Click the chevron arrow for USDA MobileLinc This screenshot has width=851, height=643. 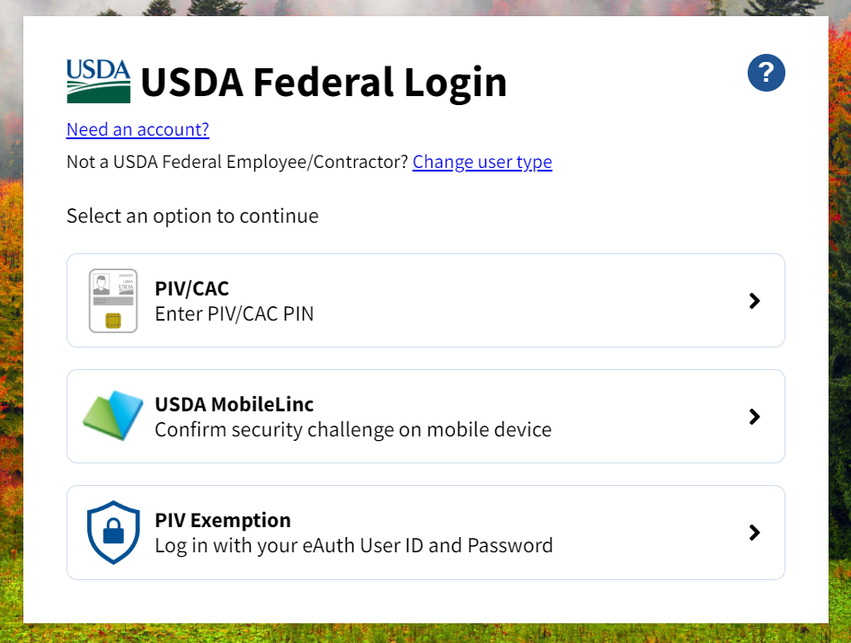coord(755,417)
